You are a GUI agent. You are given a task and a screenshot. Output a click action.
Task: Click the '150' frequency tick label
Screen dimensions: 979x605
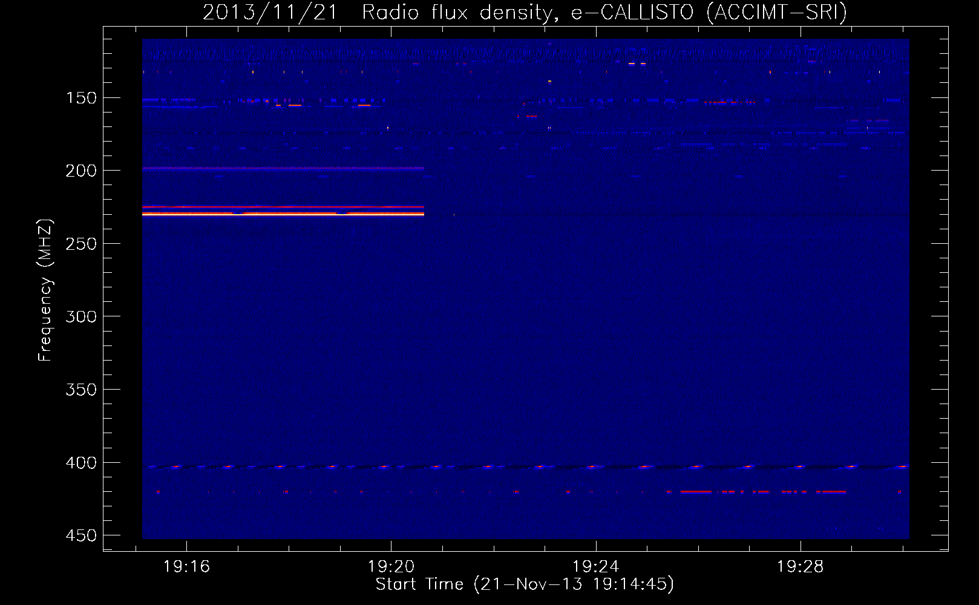click(x=81, y=98)
